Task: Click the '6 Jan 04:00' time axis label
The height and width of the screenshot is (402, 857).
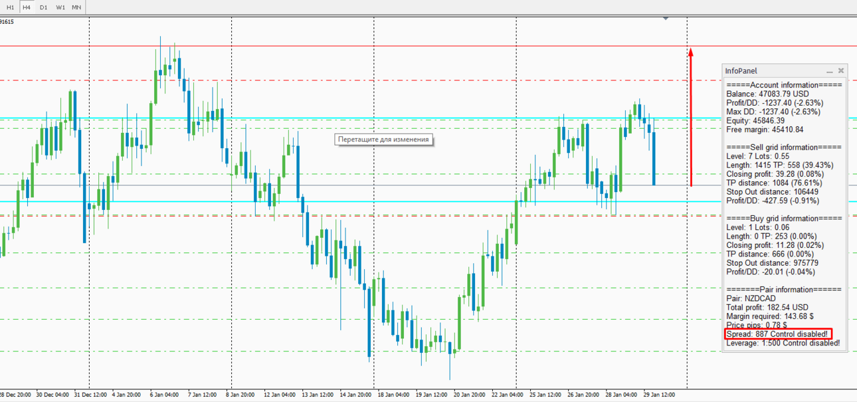Action: pyautogui.click(x=164, y=395)
